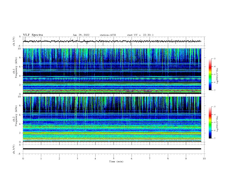Click the date 'Jan. 28, 2022'

coord(81,35)
